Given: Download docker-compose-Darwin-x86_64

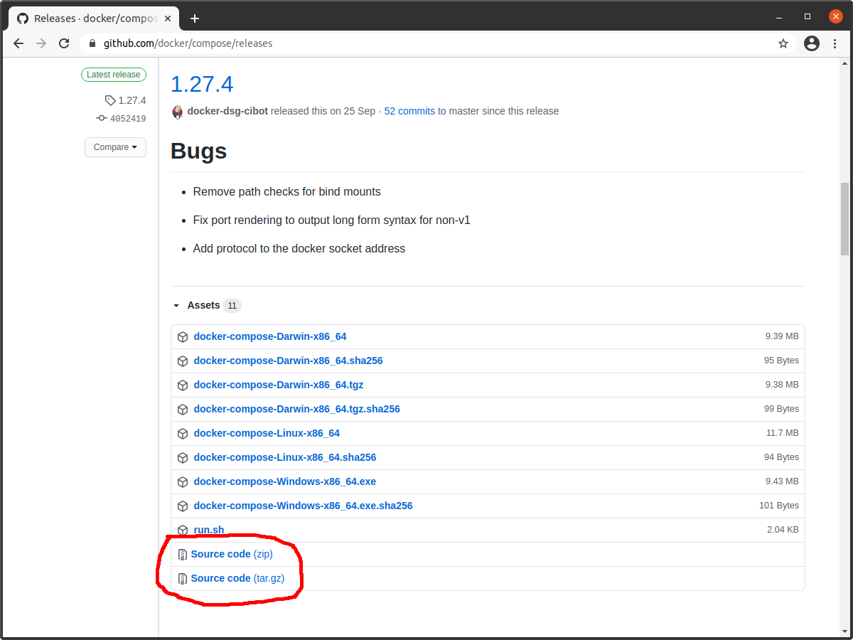Looking at the screenshot, I should (x=270, y=336).
